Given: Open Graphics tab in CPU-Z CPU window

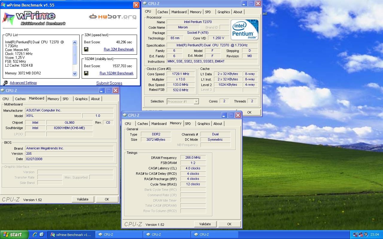Looking at the screenshot, I should (x=224, y=12).
